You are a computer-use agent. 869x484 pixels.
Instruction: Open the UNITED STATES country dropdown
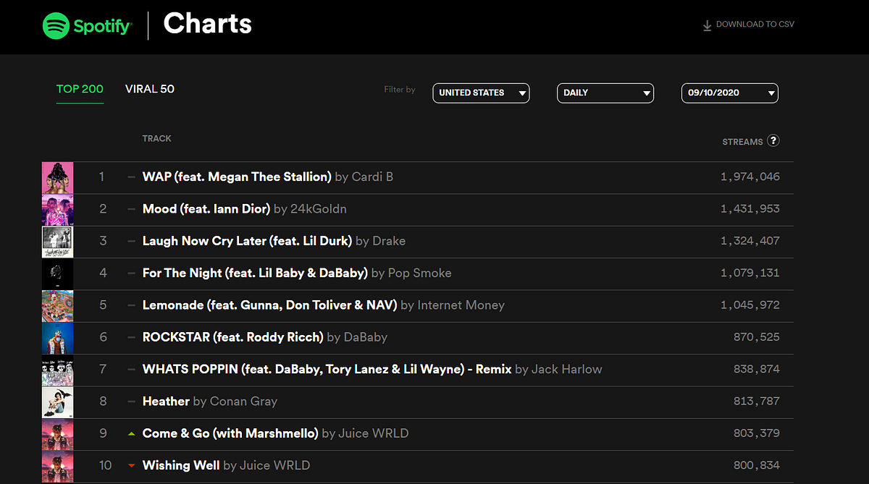click(480, 93)
